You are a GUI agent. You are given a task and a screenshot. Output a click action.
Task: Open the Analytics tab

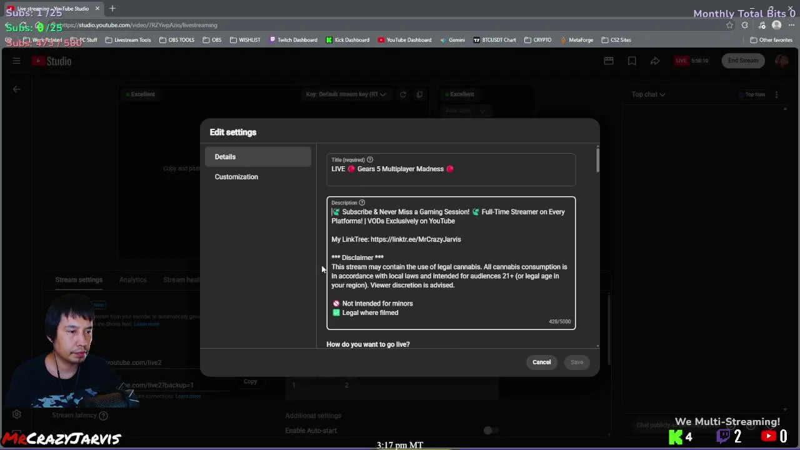(x=132, y=279)
